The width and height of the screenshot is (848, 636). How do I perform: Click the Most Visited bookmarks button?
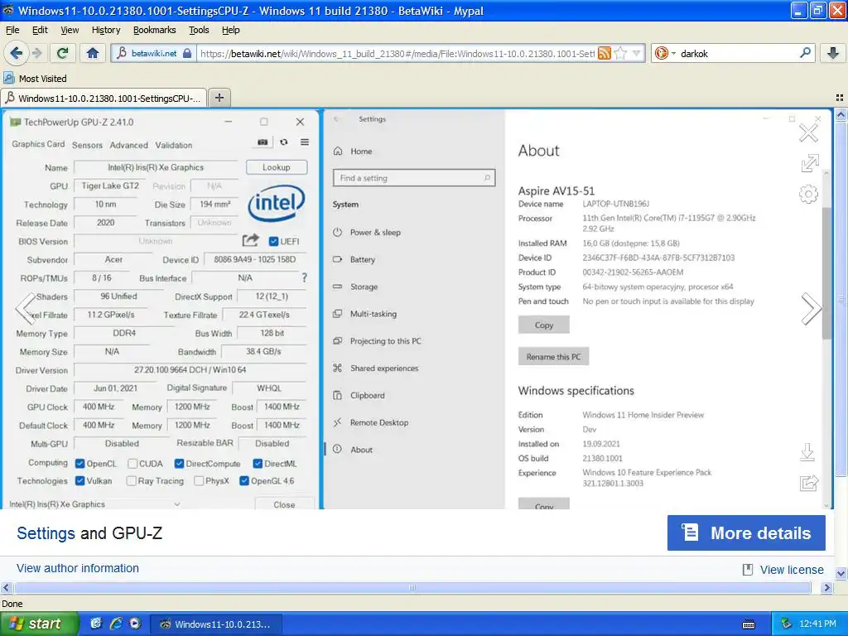click(36, 79)
